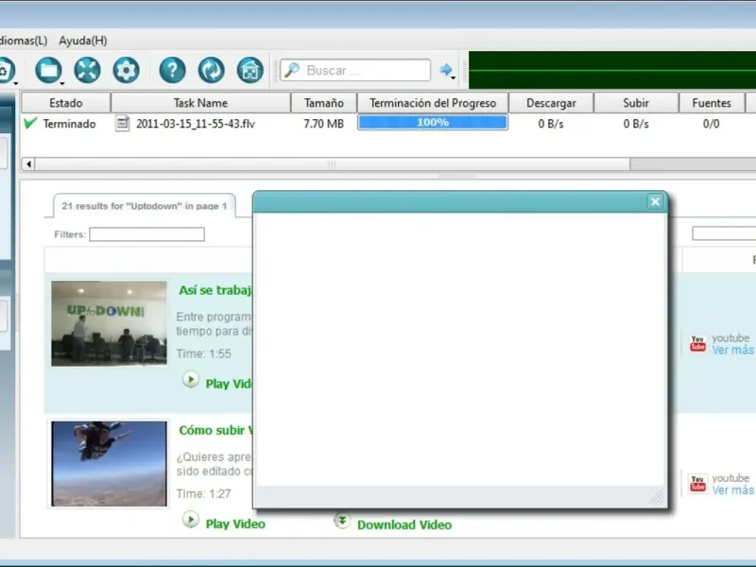Click the help question mark icon

coord(172,70)
